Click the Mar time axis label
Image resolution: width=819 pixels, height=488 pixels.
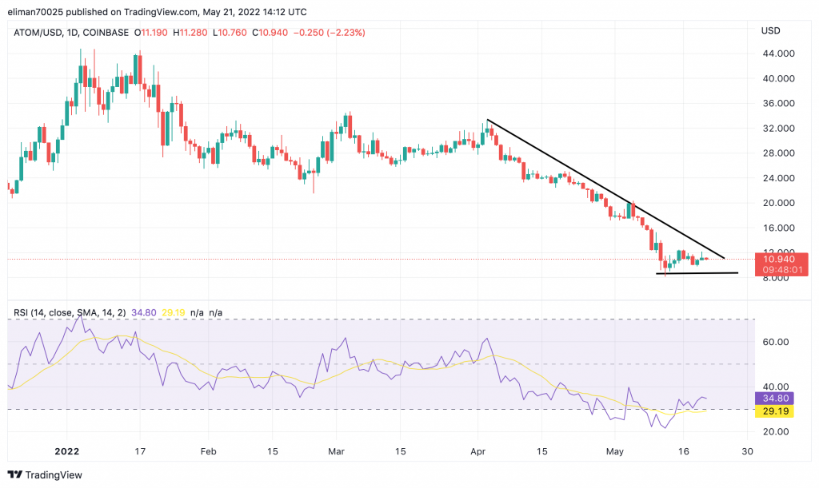click(336, 451)
